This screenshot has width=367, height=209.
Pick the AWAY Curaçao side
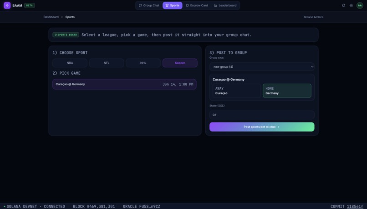[236, 91]
